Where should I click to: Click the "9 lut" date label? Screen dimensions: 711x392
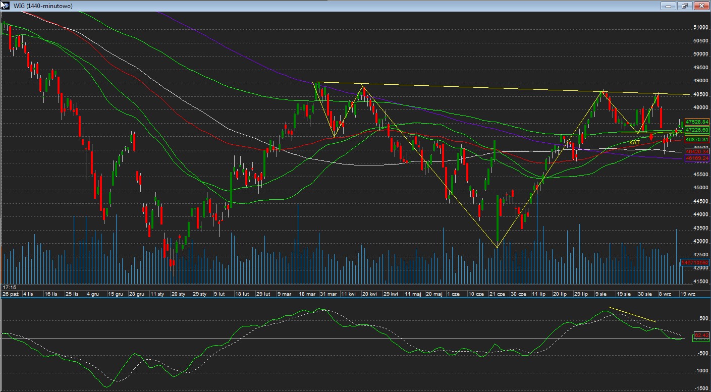pos(220,293)
